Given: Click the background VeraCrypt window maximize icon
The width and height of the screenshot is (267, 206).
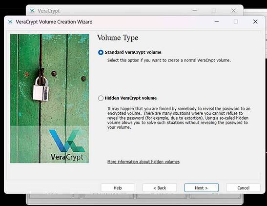Looking at the screenshot, I should point(214,11).
